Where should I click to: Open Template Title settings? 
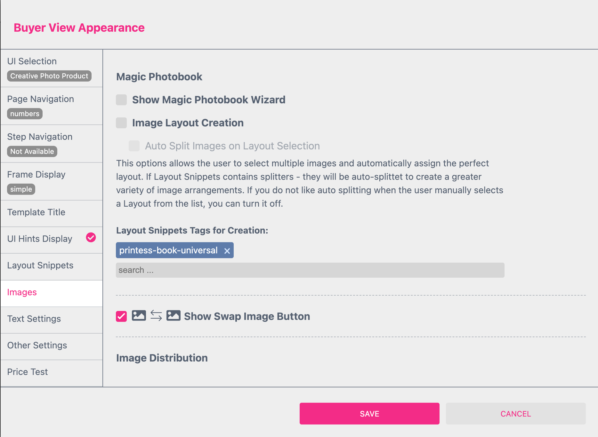tap(36, 212)
